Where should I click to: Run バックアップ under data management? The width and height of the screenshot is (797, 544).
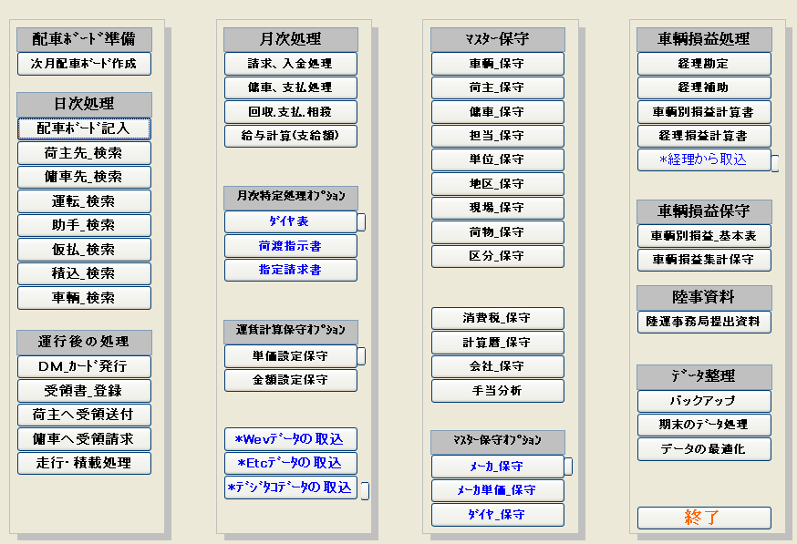tap(704, 401)
